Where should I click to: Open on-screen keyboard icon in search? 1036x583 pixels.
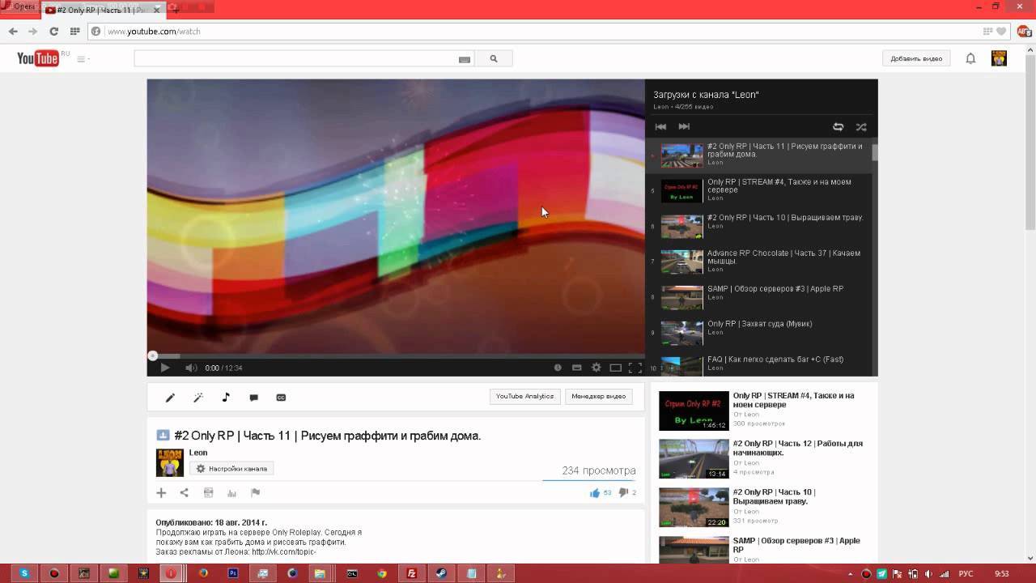click(465, 59)
